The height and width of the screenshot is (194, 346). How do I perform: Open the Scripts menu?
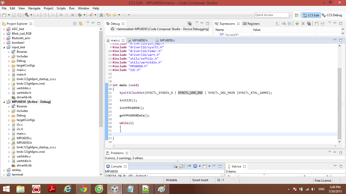(x=61, y=8)
